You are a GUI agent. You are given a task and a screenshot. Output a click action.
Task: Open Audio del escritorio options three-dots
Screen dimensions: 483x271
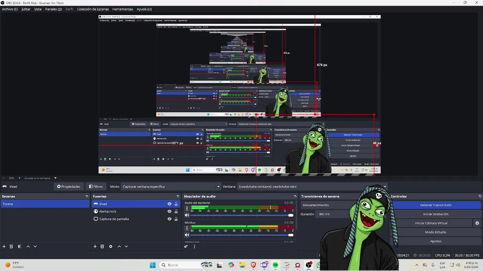pyautogui.click(x=187, y=209)
